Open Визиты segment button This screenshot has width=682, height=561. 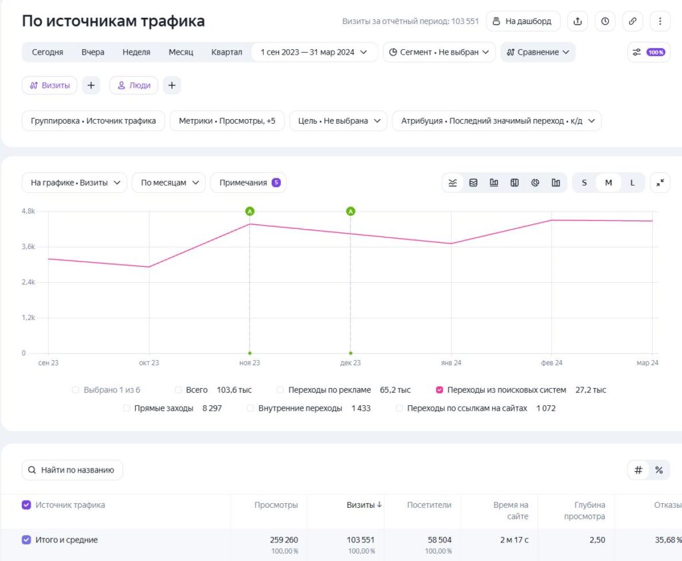click(x=49, y=85)
